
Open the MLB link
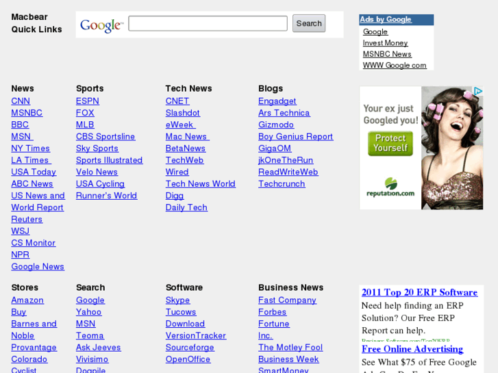[85, 125]
